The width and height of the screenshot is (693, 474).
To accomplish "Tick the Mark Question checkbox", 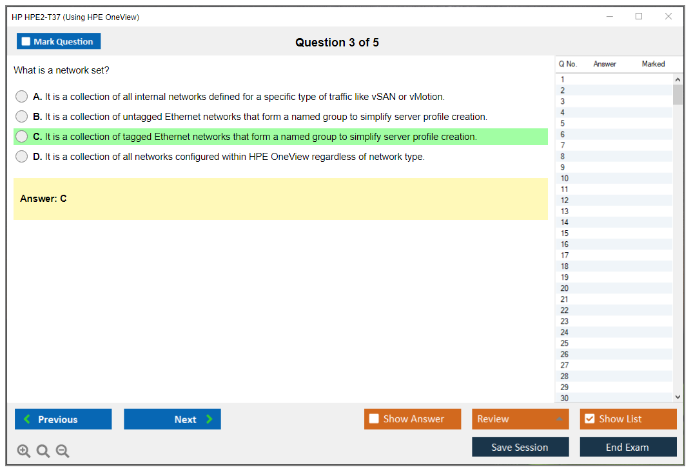I will pos(26,42).
